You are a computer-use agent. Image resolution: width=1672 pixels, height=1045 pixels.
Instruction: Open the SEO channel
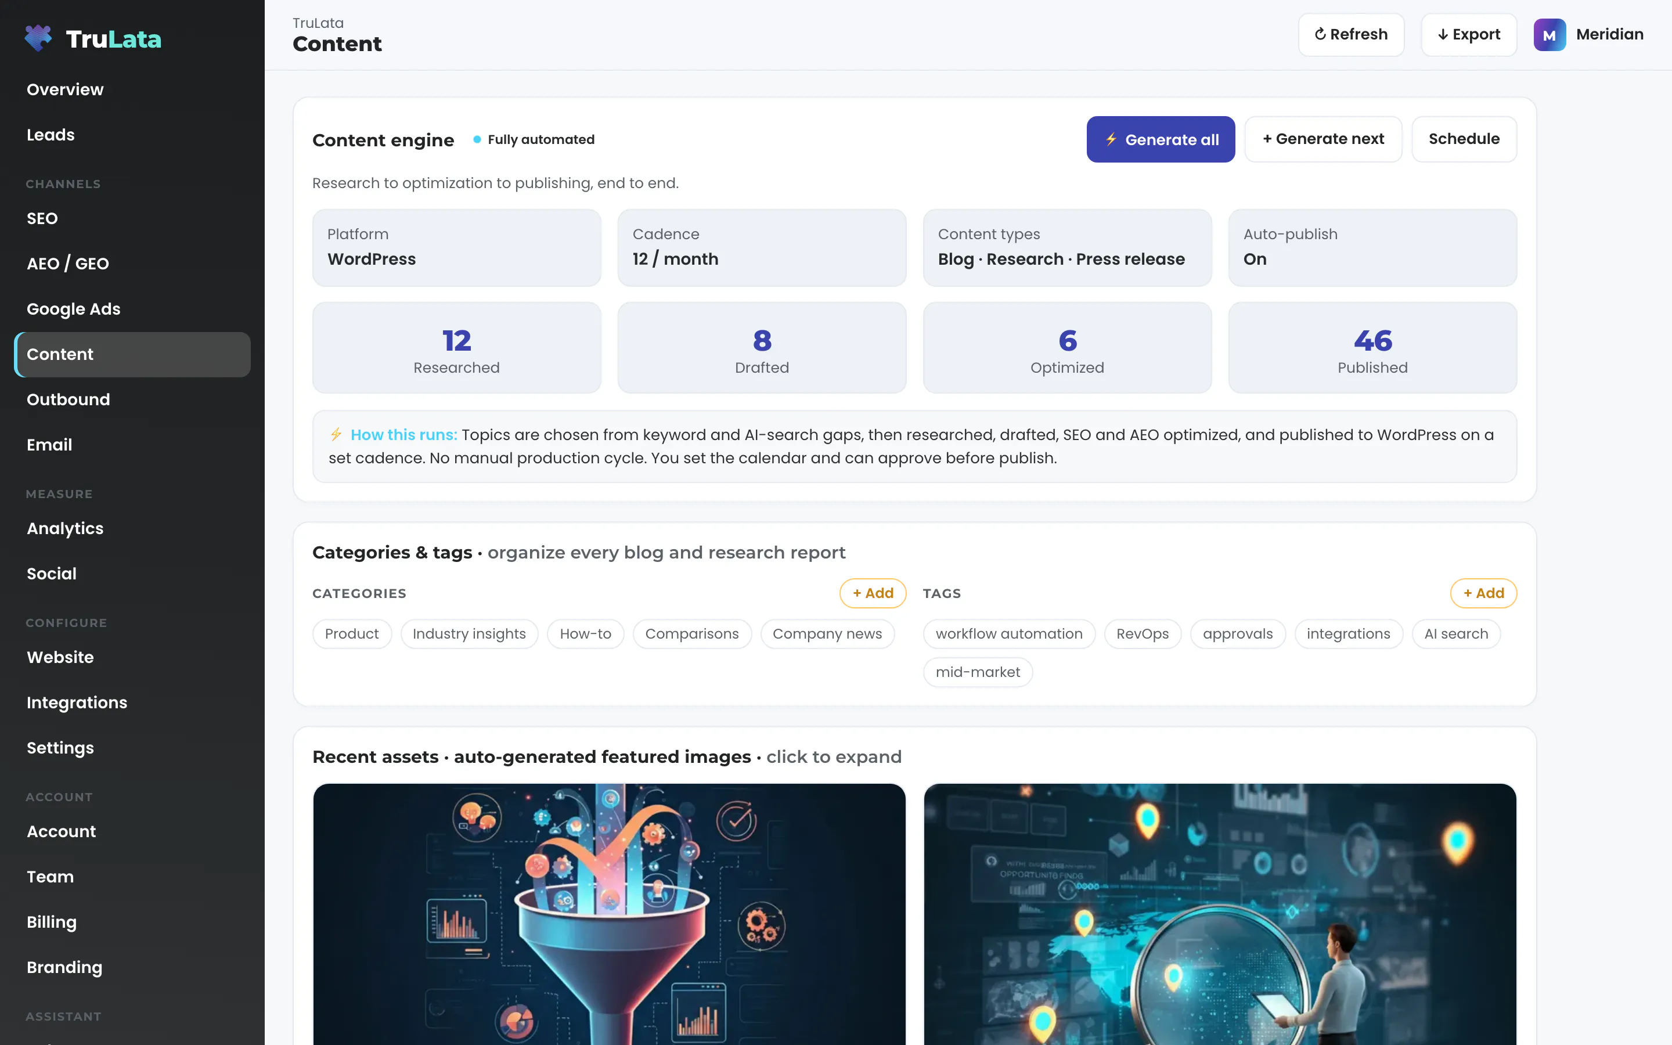pyautogui.click(x=132, y=218)
